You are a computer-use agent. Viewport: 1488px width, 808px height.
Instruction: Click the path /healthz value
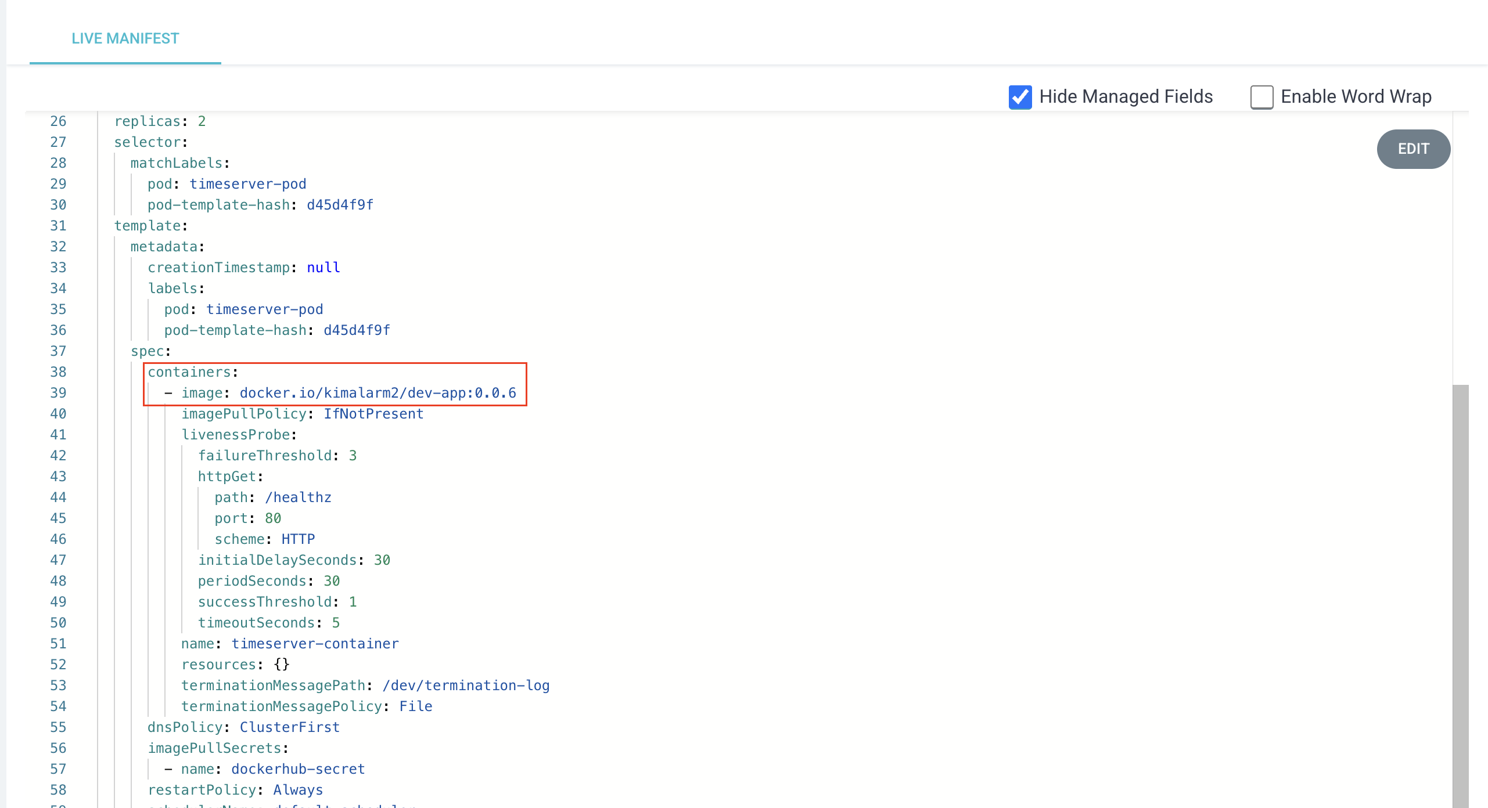click(x=298, y=497)
